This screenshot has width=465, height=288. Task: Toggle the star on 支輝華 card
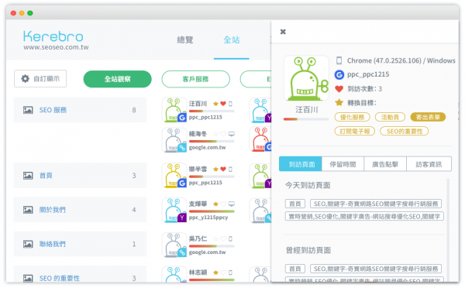[215, 204]
